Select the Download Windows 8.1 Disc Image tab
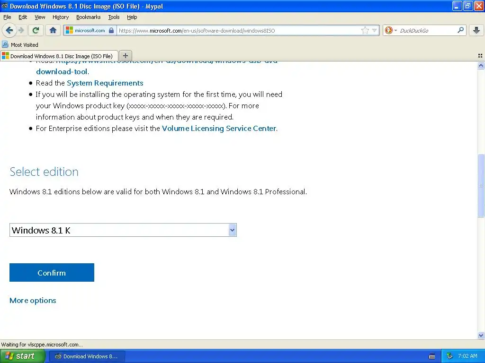Image resolution: width=485 pixels, height=363 pixels. [x=59, y=56]
